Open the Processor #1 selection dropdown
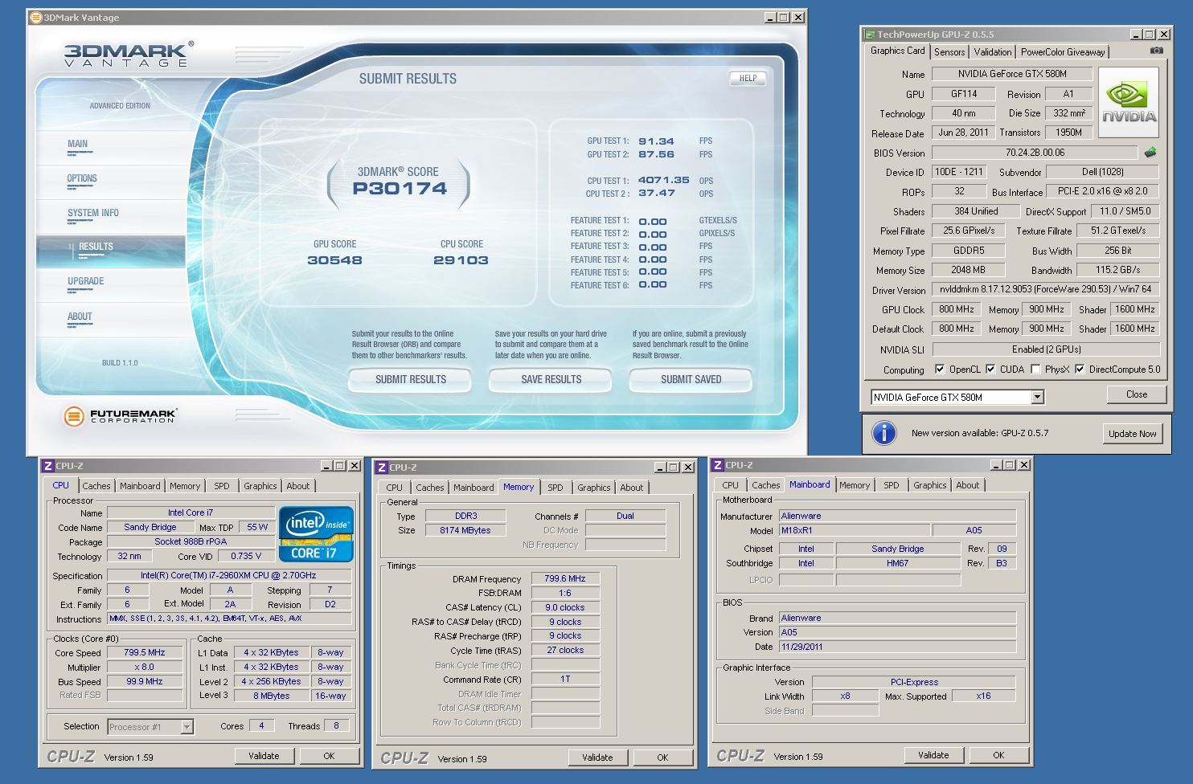Image resolution: width=1193 pixels, height=784 pixels. (187, 727)
